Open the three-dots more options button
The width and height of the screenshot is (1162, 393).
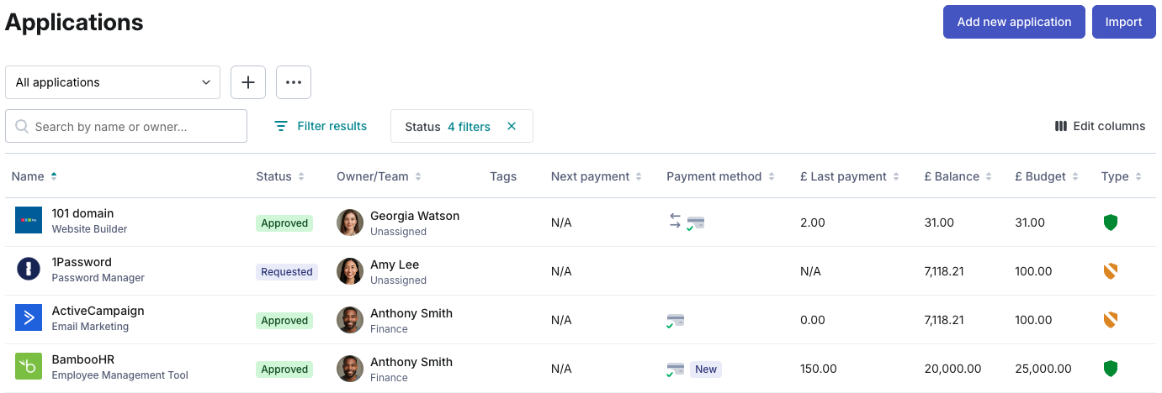coord(294,82)
